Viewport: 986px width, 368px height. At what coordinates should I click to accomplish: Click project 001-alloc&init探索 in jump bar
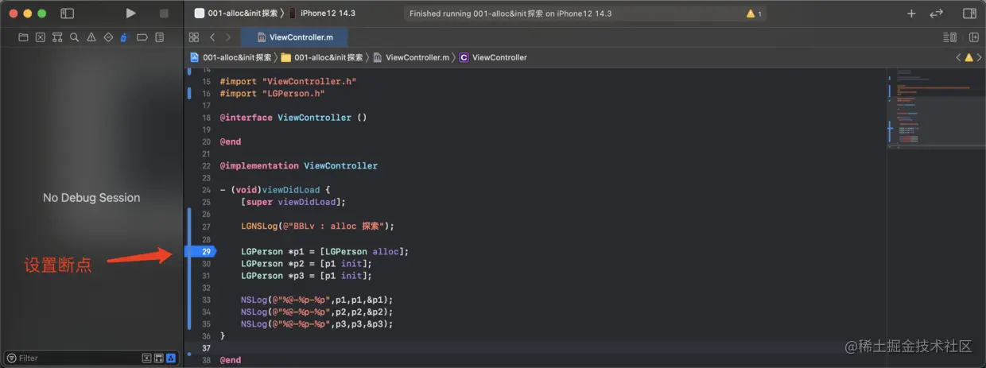coord(231,57)
